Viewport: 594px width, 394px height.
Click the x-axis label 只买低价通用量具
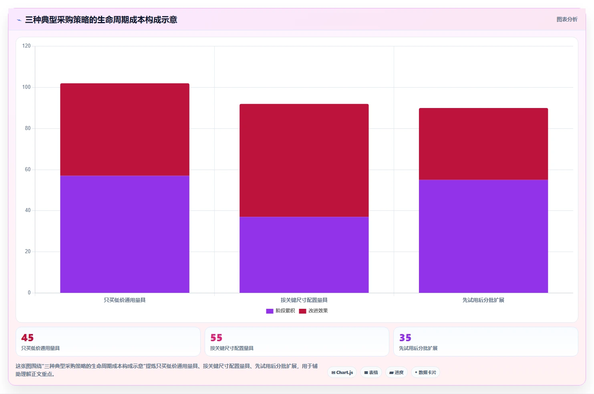[125, 300]
